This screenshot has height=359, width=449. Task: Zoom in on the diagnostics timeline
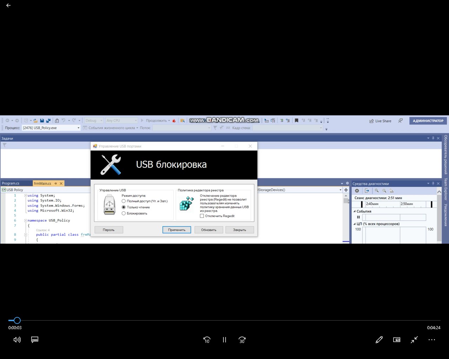[377, 191]
